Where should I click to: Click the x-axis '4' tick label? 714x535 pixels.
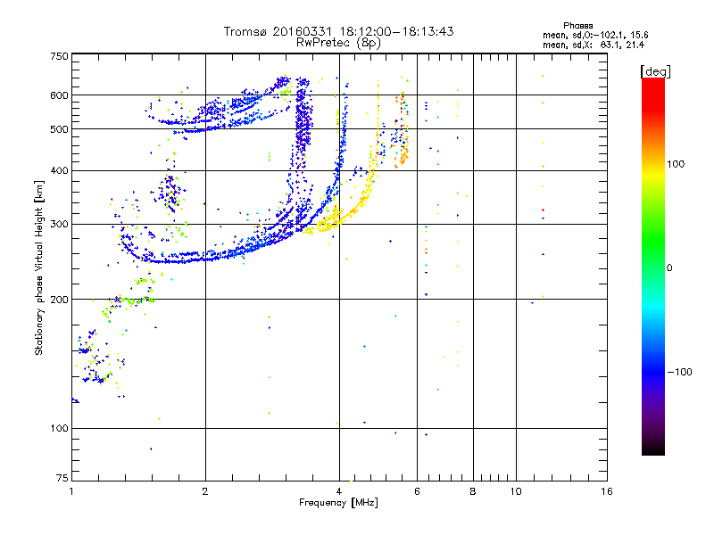tap(339, 491)
